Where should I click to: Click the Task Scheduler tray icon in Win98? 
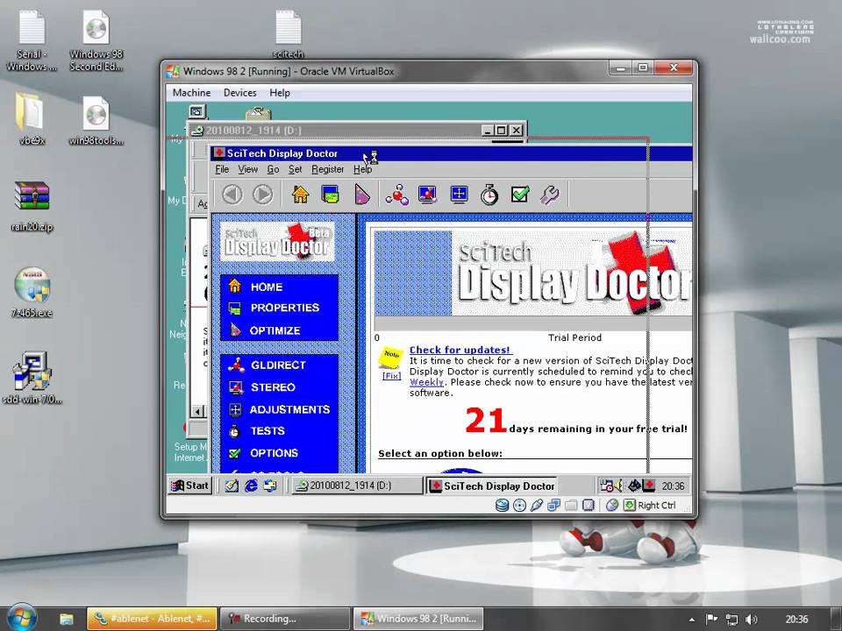[x=606, y=486]
